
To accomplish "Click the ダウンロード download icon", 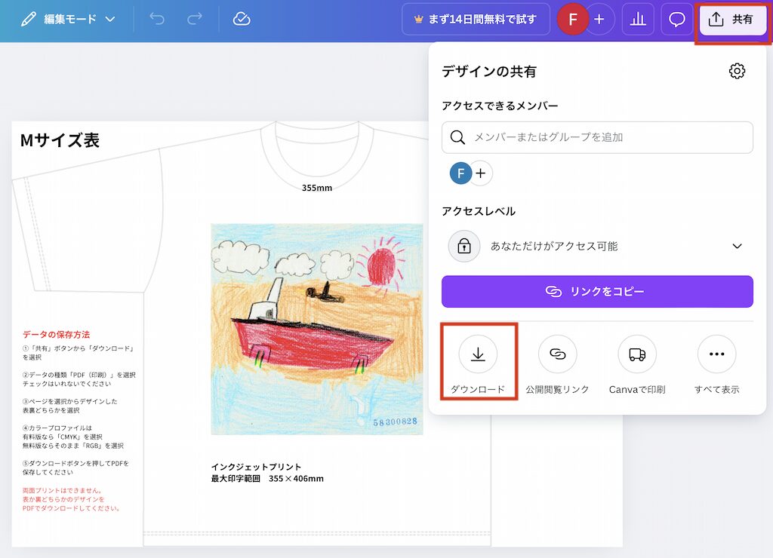I will pyautogui.click(x=478, y=354).
